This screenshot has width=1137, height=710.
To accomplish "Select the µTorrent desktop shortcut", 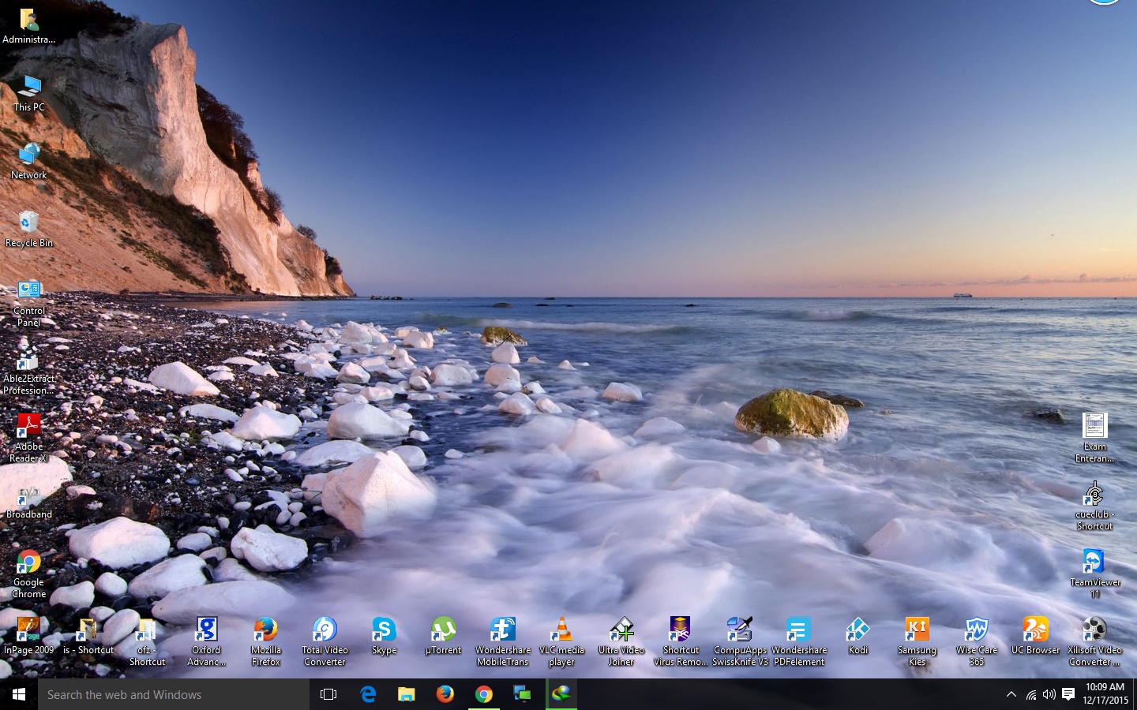I will (443, 637).
